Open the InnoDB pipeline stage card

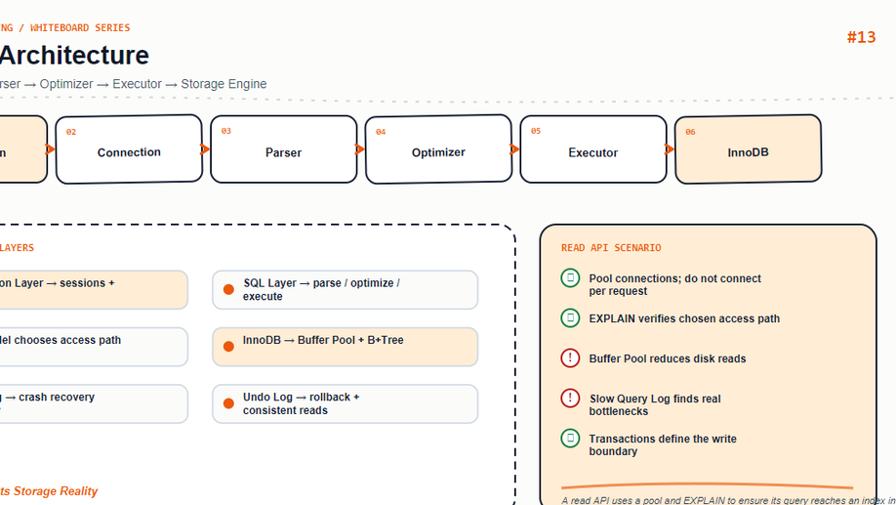pos(749,149)
